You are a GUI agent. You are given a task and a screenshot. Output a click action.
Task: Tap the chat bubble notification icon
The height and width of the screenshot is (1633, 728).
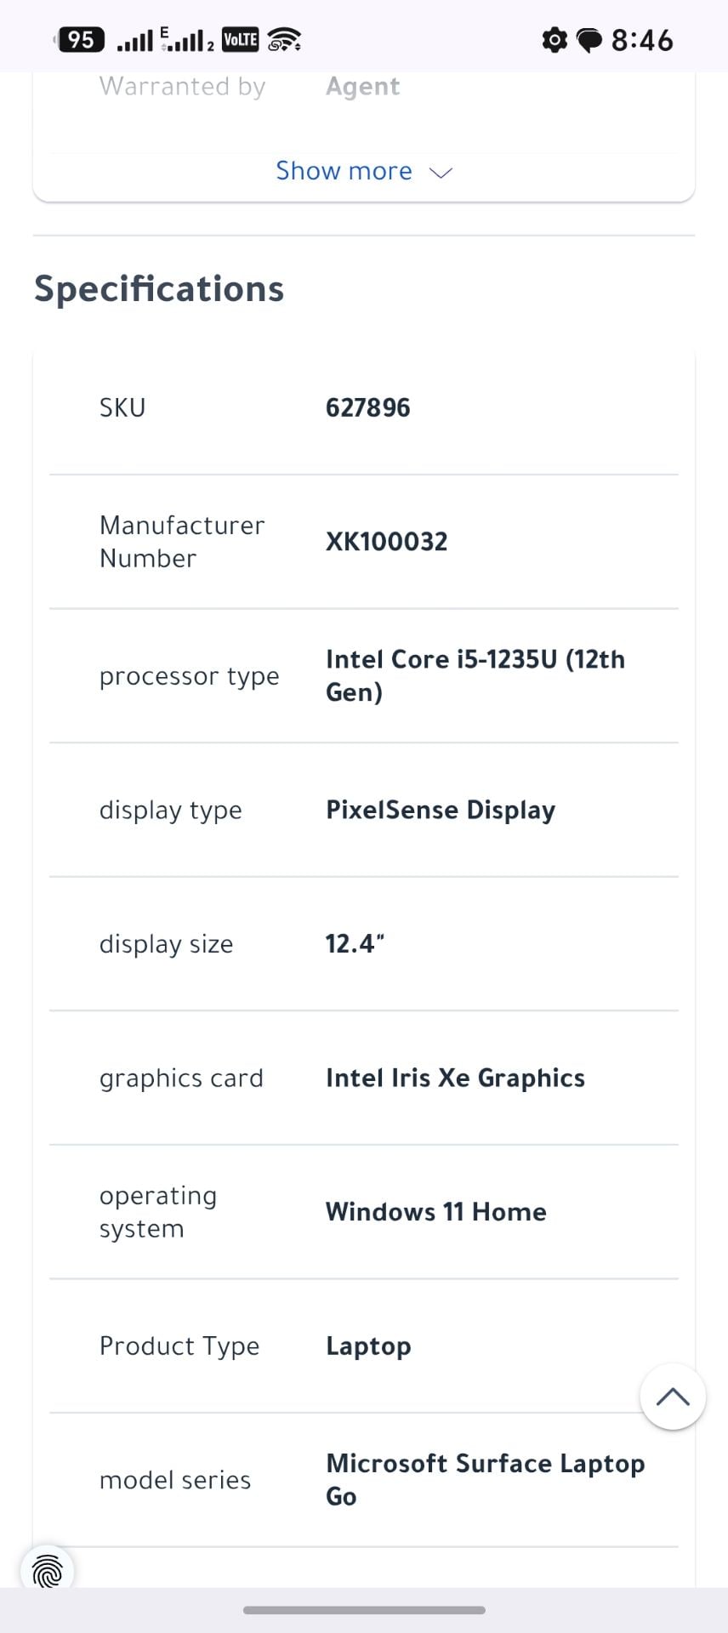click(589, 40)
